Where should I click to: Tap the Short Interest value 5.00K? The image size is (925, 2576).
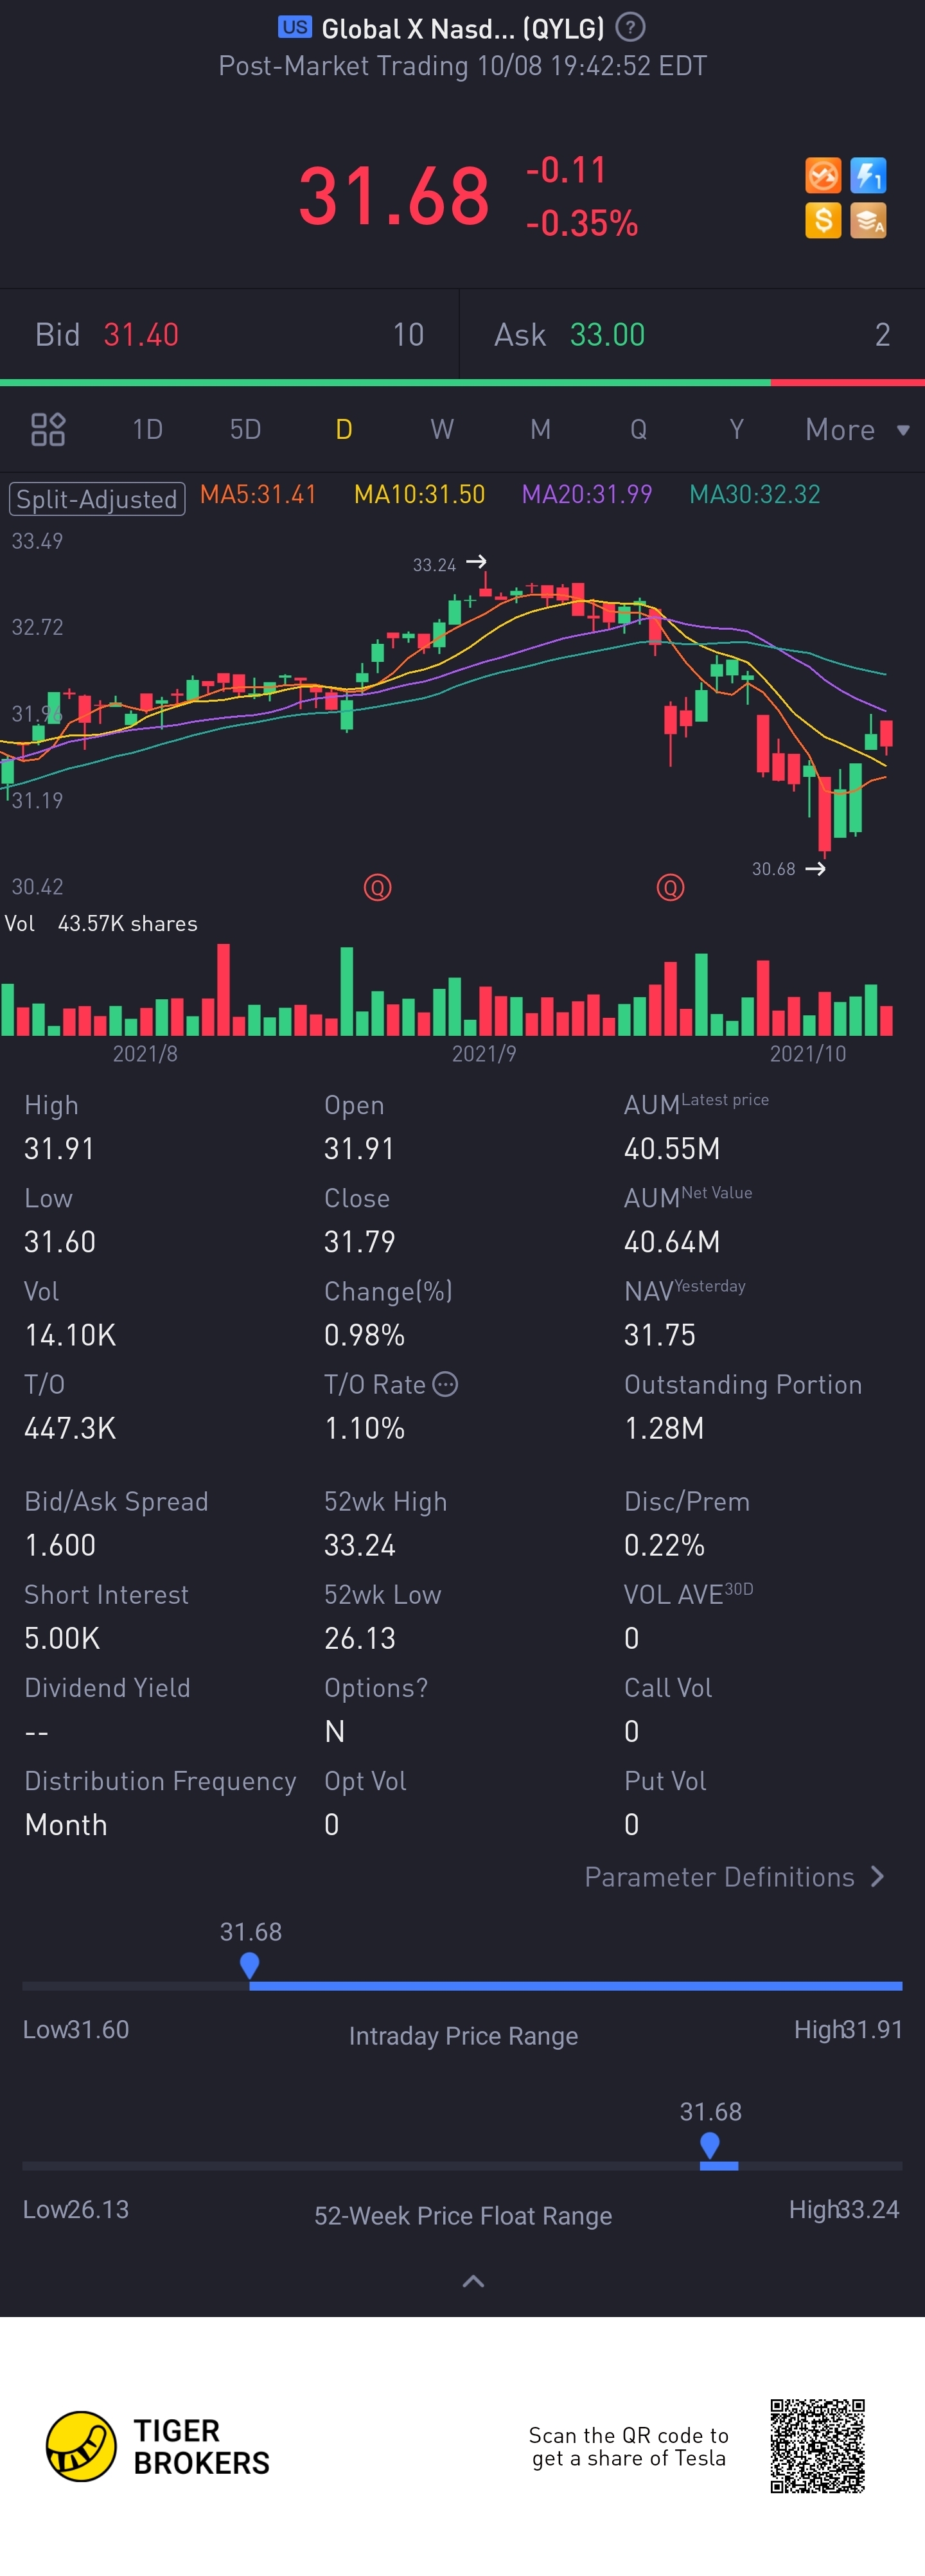click(62, 1638)
